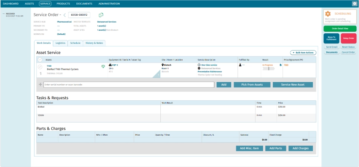359x167 pixels.
Task: Open the Products menu
Action: 63,3
